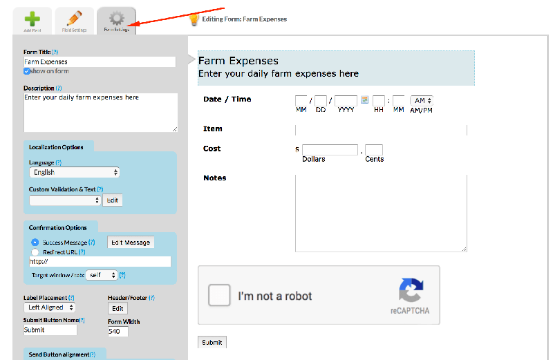Open the Field Settings pencil tab
Screen dimensions: 553x360
[x=75, y=21]
